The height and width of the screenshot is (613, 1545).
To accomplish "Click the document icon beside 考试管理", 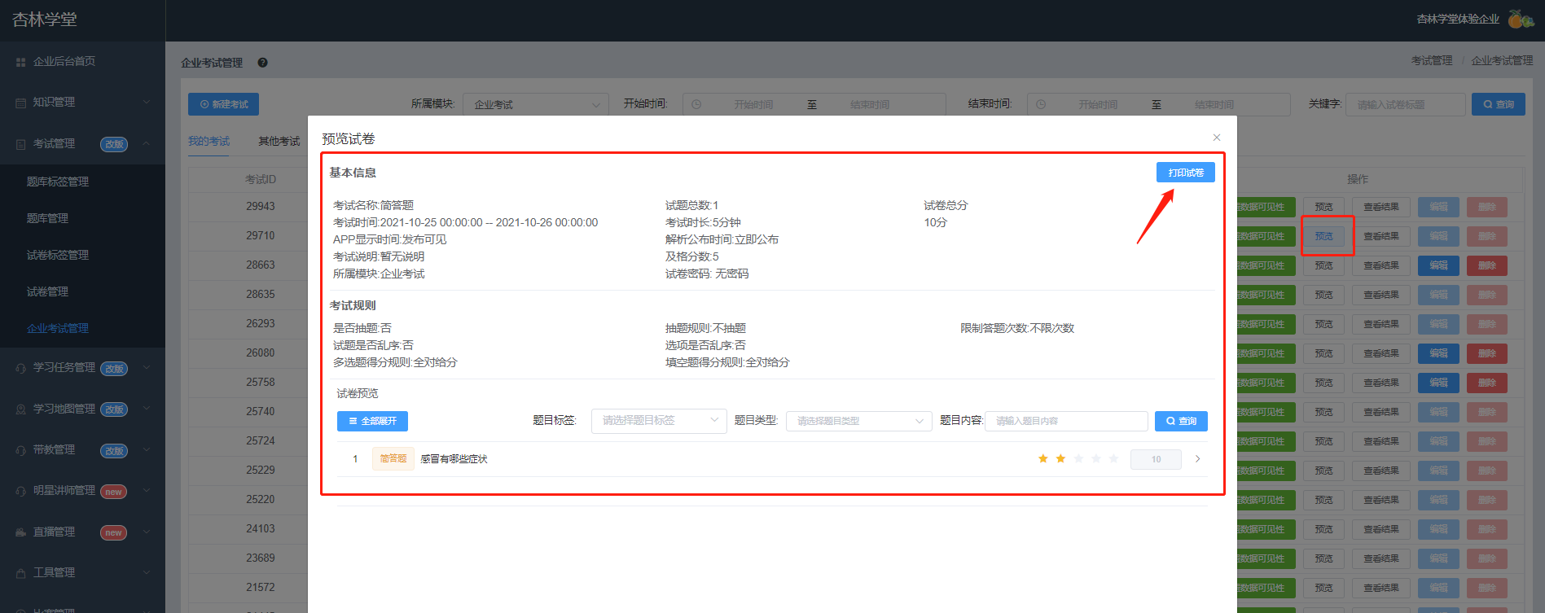I will point(21,144).
